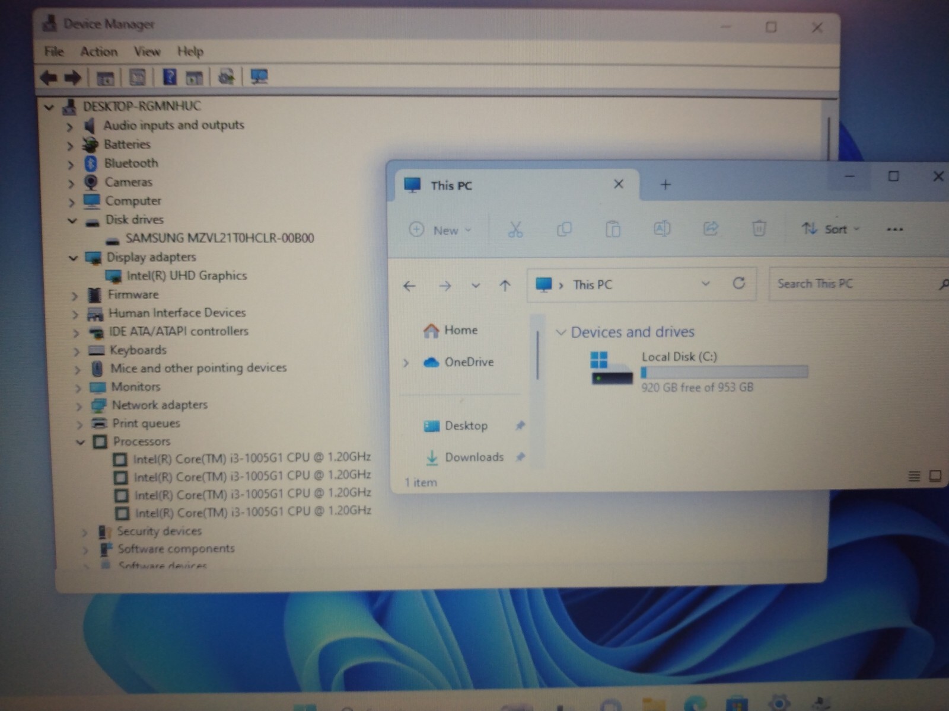Click the Cut scissors icon in File Explorer
The width and height of the screenshot is (949, 711).
pos(515,229)
